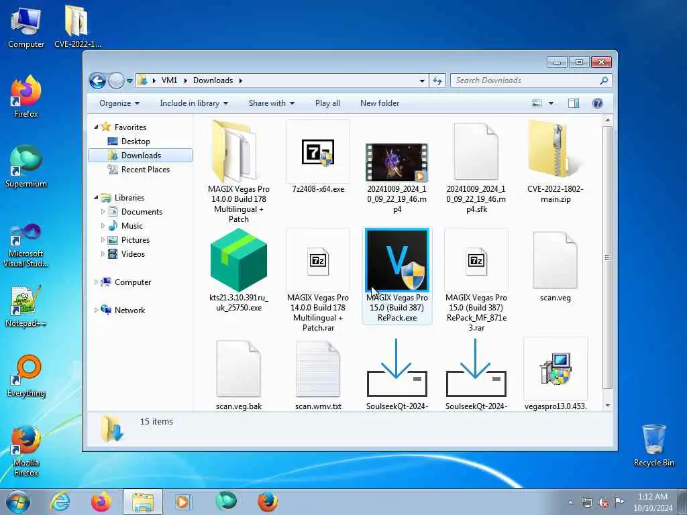687x515 pixels.
Task: Expand the Music library node
Action: point(103,225)
